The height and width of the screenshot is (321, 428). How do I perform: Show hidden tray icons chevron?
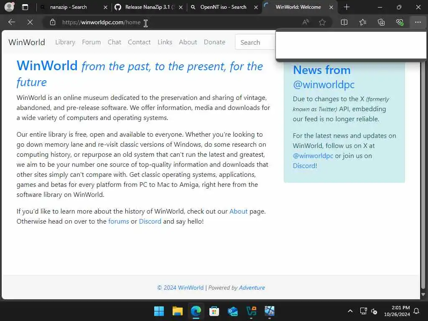350,311
